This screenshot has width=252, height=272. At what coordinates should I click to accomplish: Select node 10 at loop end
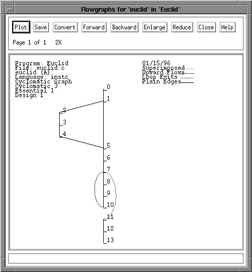click(x=110, y=205)
